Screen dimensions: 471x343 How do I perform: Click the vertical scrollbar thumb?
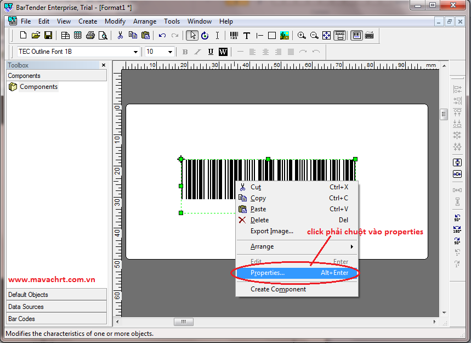click(444, 114)
